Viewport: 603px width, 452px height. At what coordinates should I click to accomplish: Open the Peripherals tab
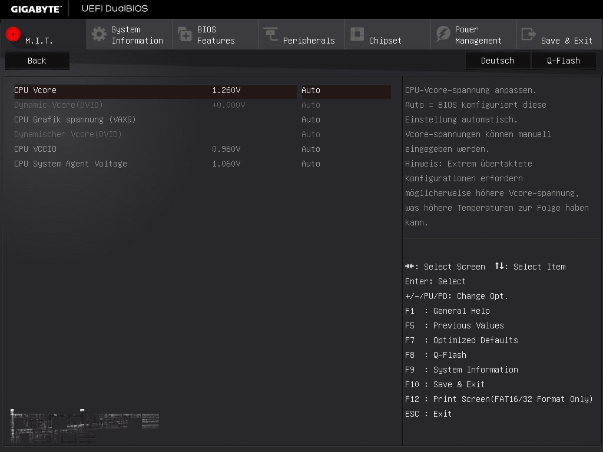[x=302, y=35]
